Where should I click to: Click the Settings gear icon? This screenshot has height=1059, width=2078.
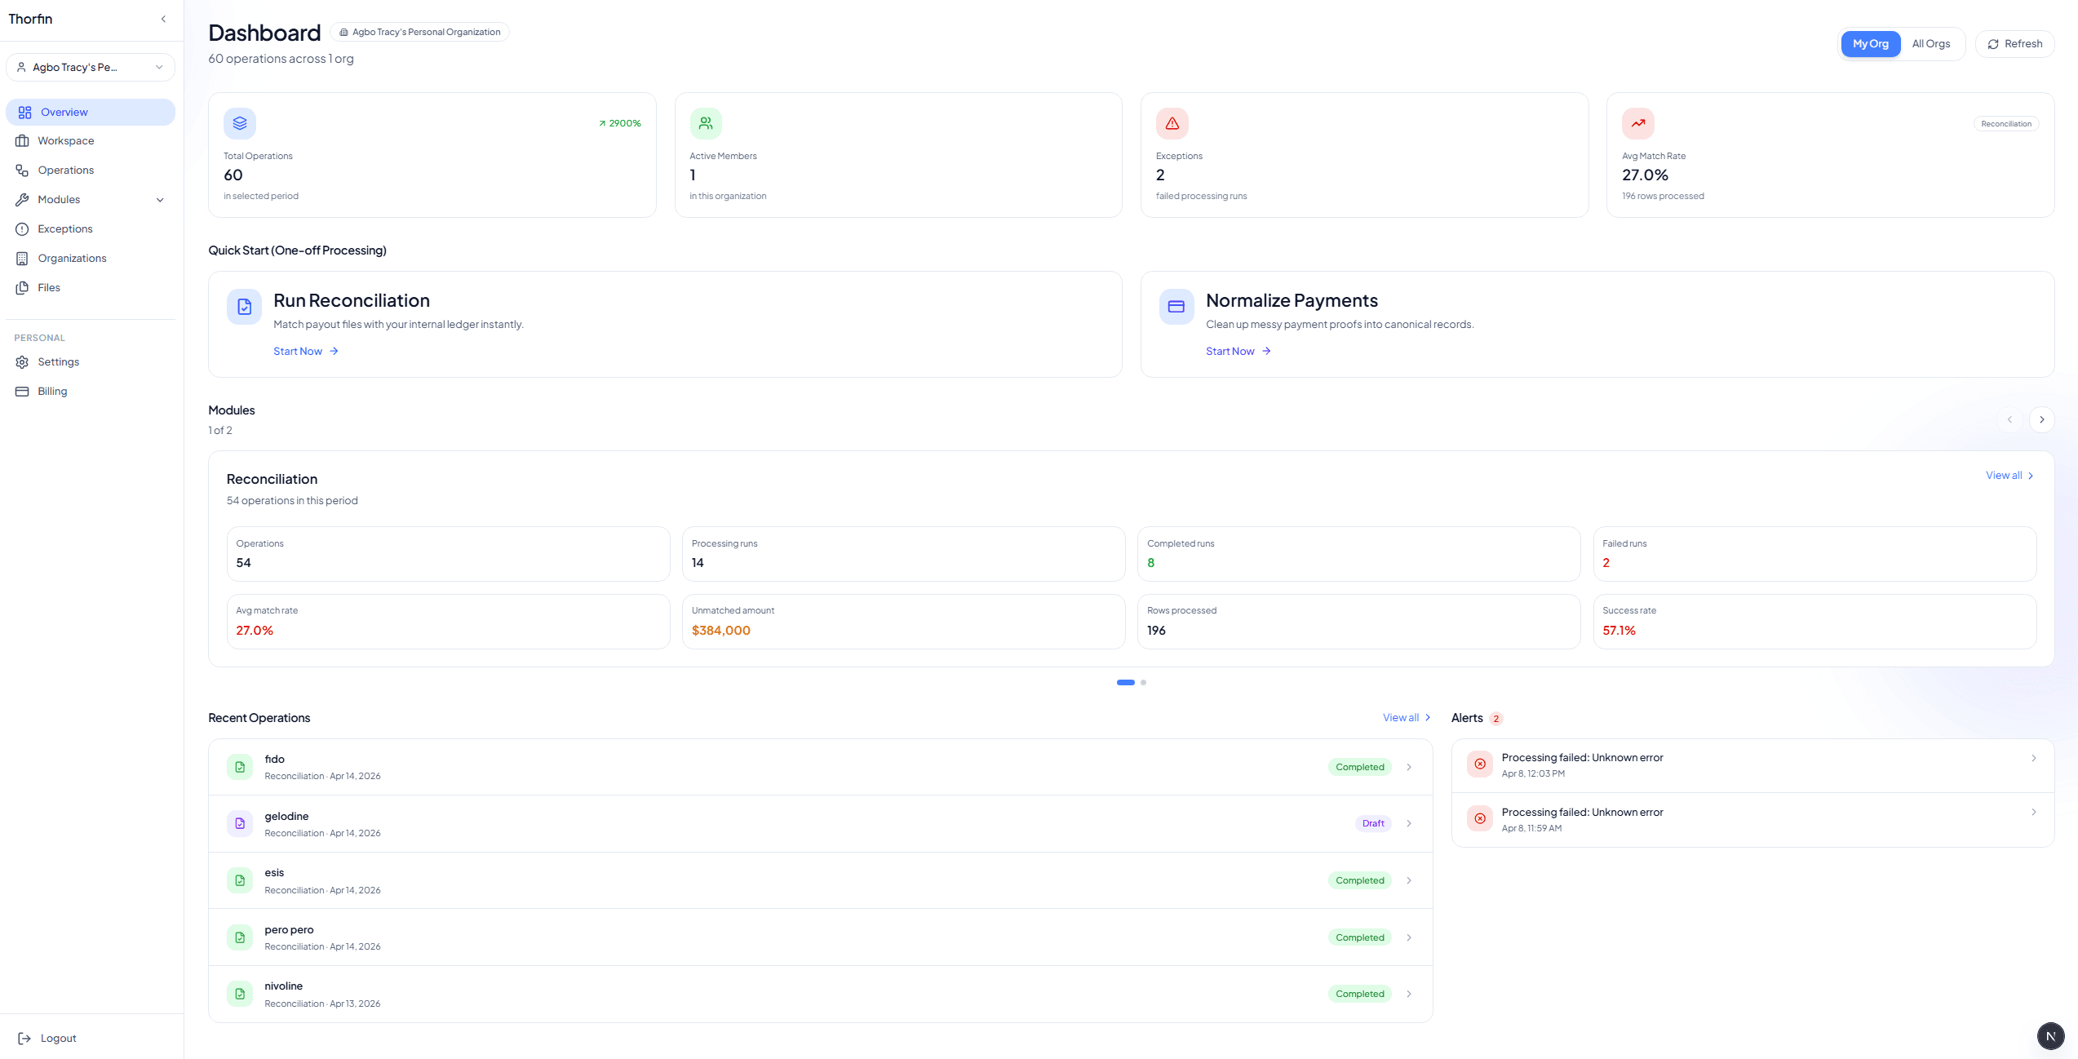point(22,362)
